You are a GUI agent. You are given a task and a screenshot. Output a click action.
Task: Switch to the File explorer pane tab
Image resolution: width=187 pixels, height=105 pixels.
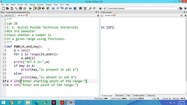click(120, 96)
